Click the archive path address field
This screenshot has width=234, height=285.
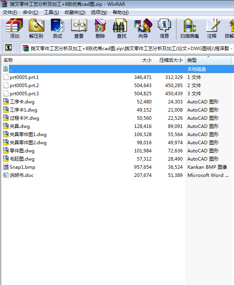tap(128, 48)
